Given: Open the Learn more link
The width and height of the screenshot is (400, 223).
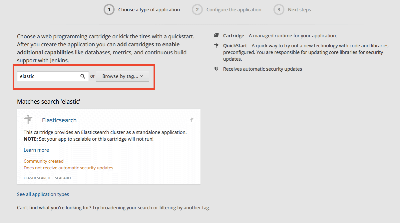Looking at the screenshot, I should pyautogui.click(x=36, y=150).
